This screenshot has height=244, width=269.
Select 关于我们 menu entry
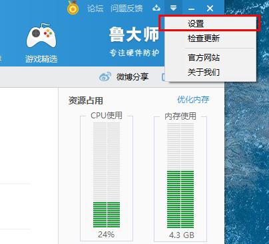(210, 72)
